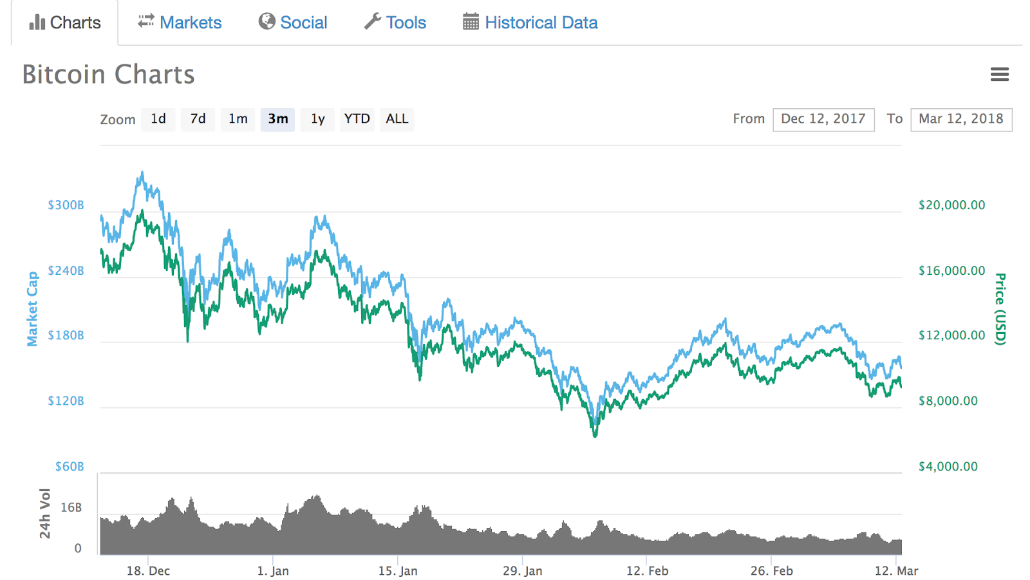Choose the 1m zoom option
The image size is (1030, 580).
pyautogui.click(x=238, y=119)
